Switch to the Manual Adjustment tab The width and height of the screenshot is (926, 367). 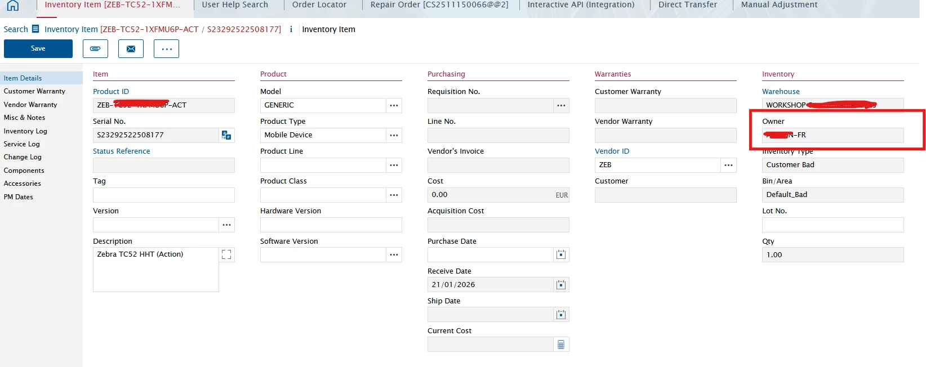coord(779,5)
